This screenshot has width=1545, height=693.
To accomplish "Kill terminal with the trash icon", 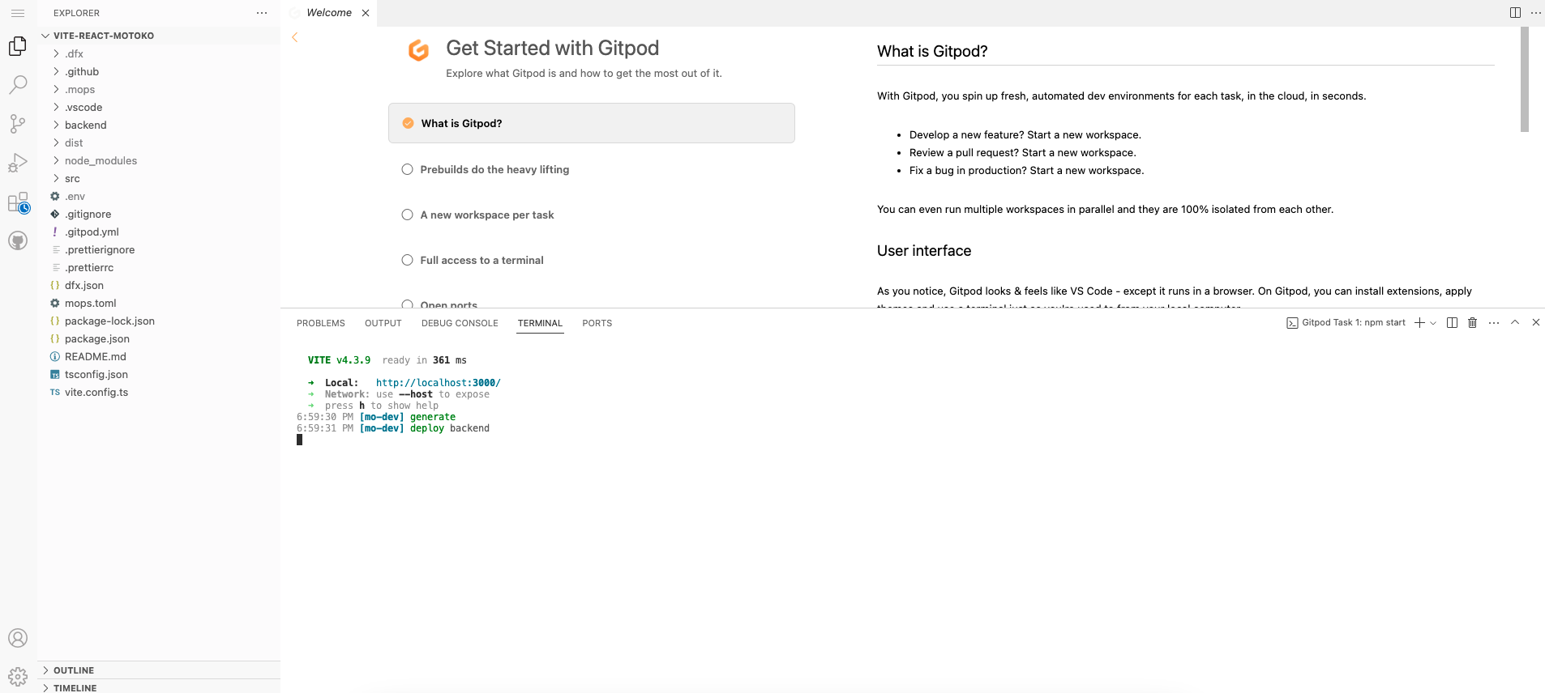I will pyautogui.click(x=1473, y=323).
